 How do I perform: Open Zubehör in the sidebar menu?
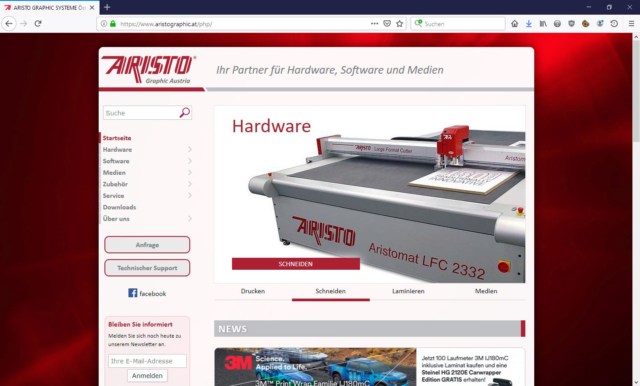(x=115, y=184)
